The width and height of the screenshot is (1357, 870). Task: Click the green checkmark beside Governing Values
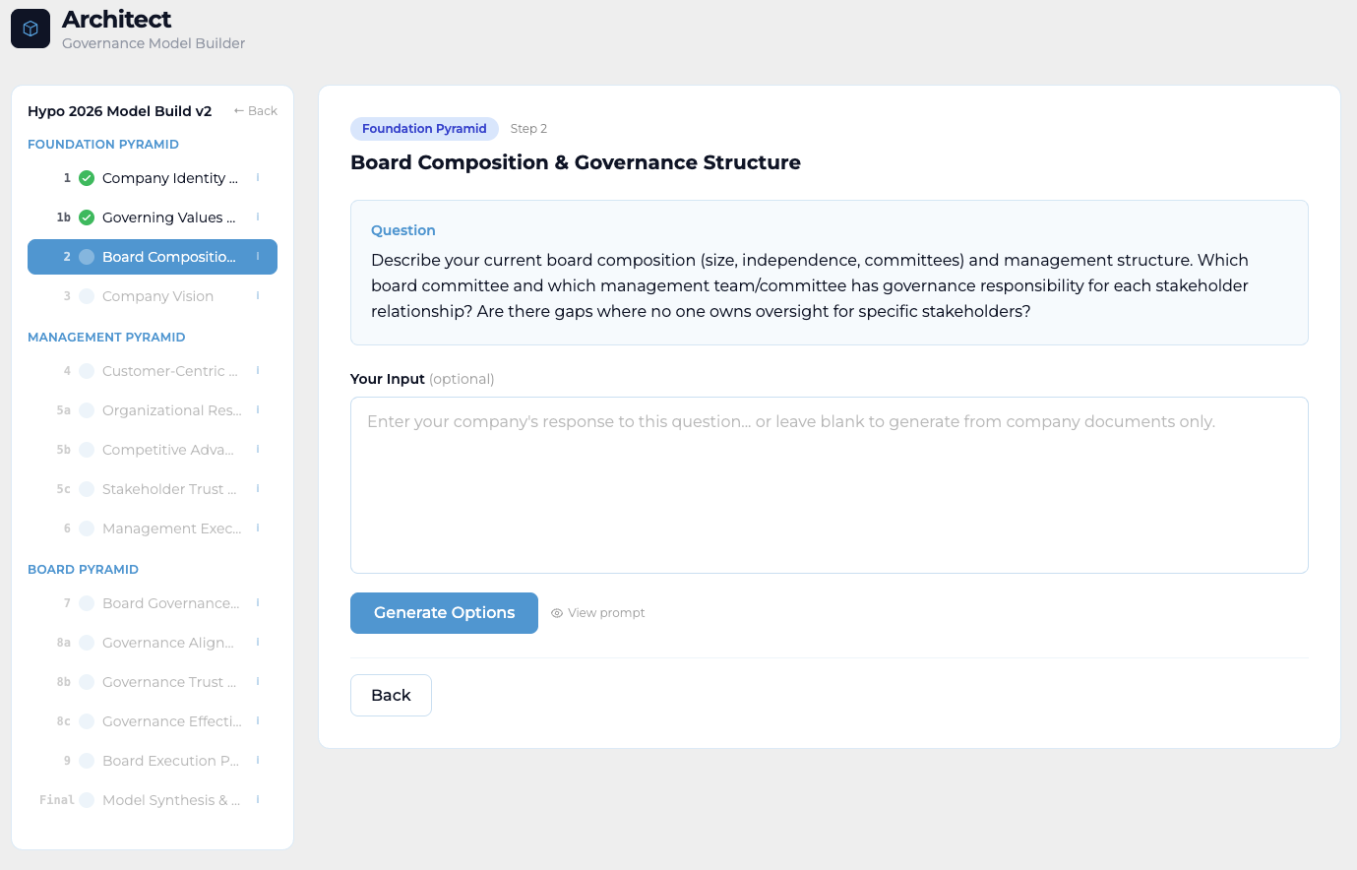(86, 217)
